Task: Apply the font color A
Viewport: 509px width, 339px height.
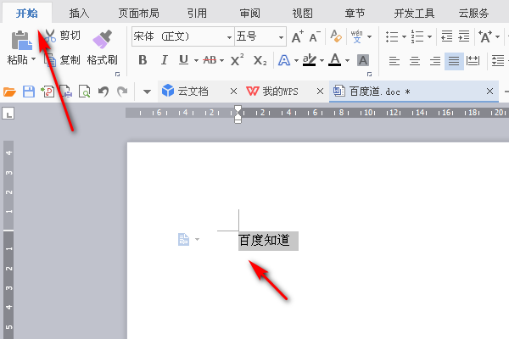Action: tap(335, 60)
